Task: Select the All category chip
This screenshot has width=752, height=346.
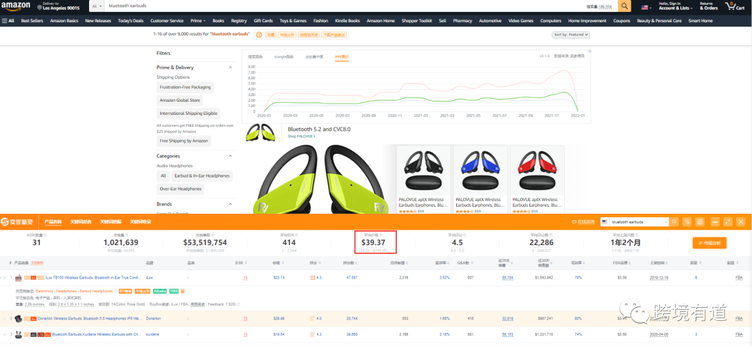Action: coord(163,176)
